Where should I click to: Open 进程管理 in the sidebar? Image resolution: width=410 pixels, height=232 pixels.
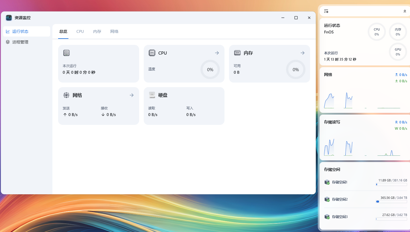[27, 42]
